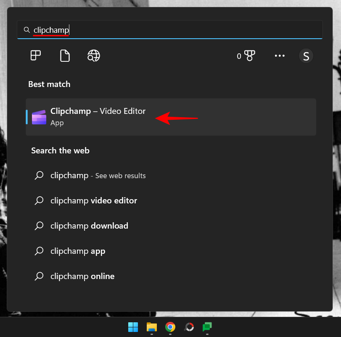
Task: Open Google Chat from the taskbar
Action: pos(207,326)
